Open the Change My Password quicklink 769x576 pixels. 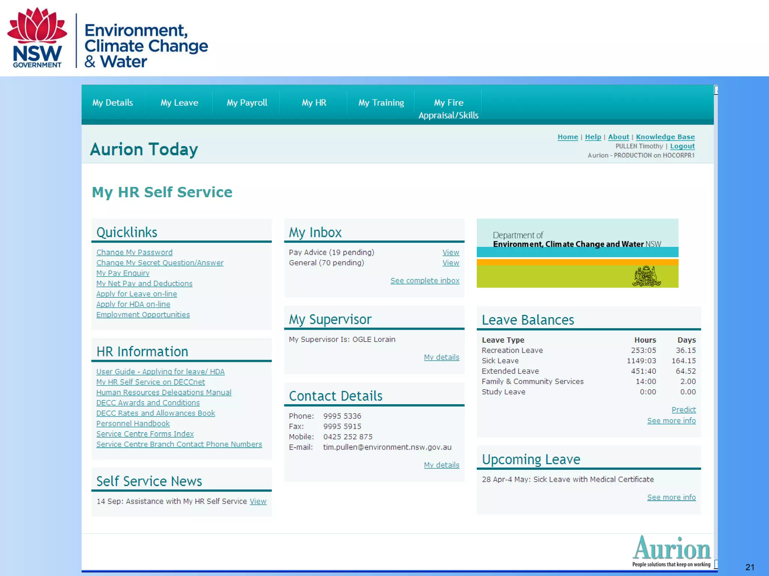tap(134, 252)
